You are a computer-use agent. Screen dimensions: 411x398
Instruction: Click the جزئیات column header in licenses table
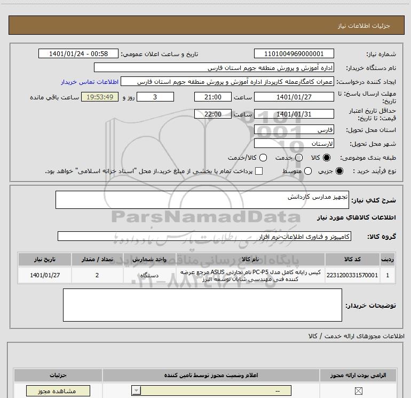58,375
